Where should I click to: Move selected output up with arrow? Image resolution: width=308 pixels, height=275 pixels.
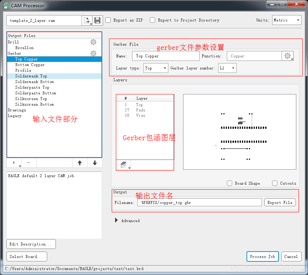pyautogui.click(x=80, y=163)
